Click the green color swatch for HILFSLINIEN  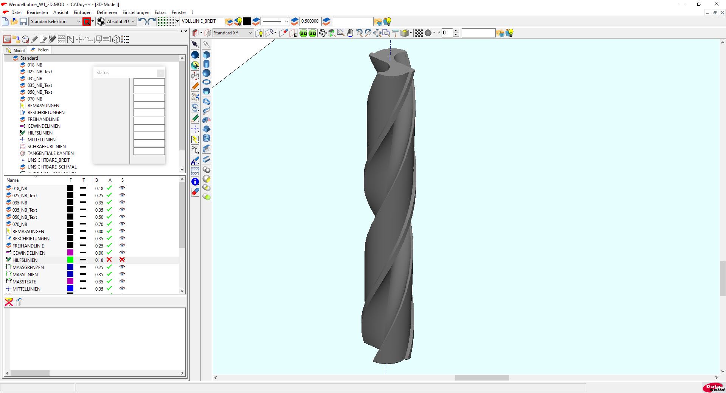pos(70,260)
